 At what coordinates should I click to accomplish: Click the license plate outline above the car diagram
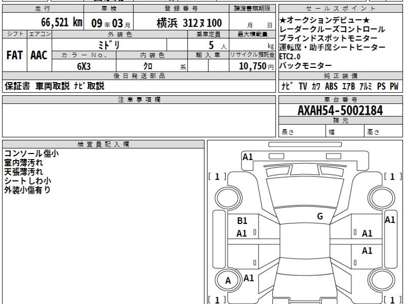coord(305,145)
